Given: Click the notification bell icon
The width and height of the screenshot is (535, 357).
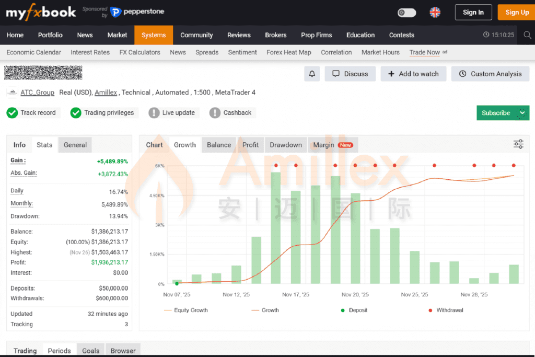Looking at the screenshot, I should pos(312,74).
